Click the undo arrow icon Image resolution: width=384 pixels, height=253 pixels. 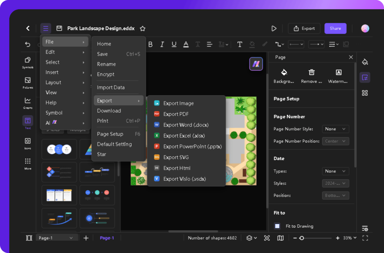[28, 44]
